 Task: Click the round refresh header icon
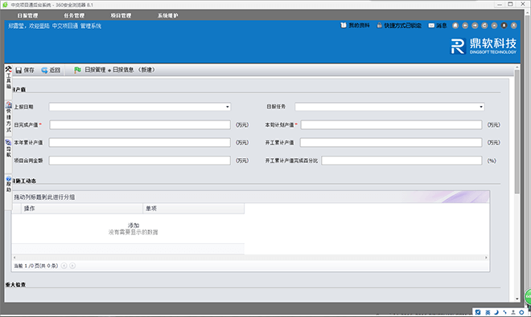coord(484,26)
